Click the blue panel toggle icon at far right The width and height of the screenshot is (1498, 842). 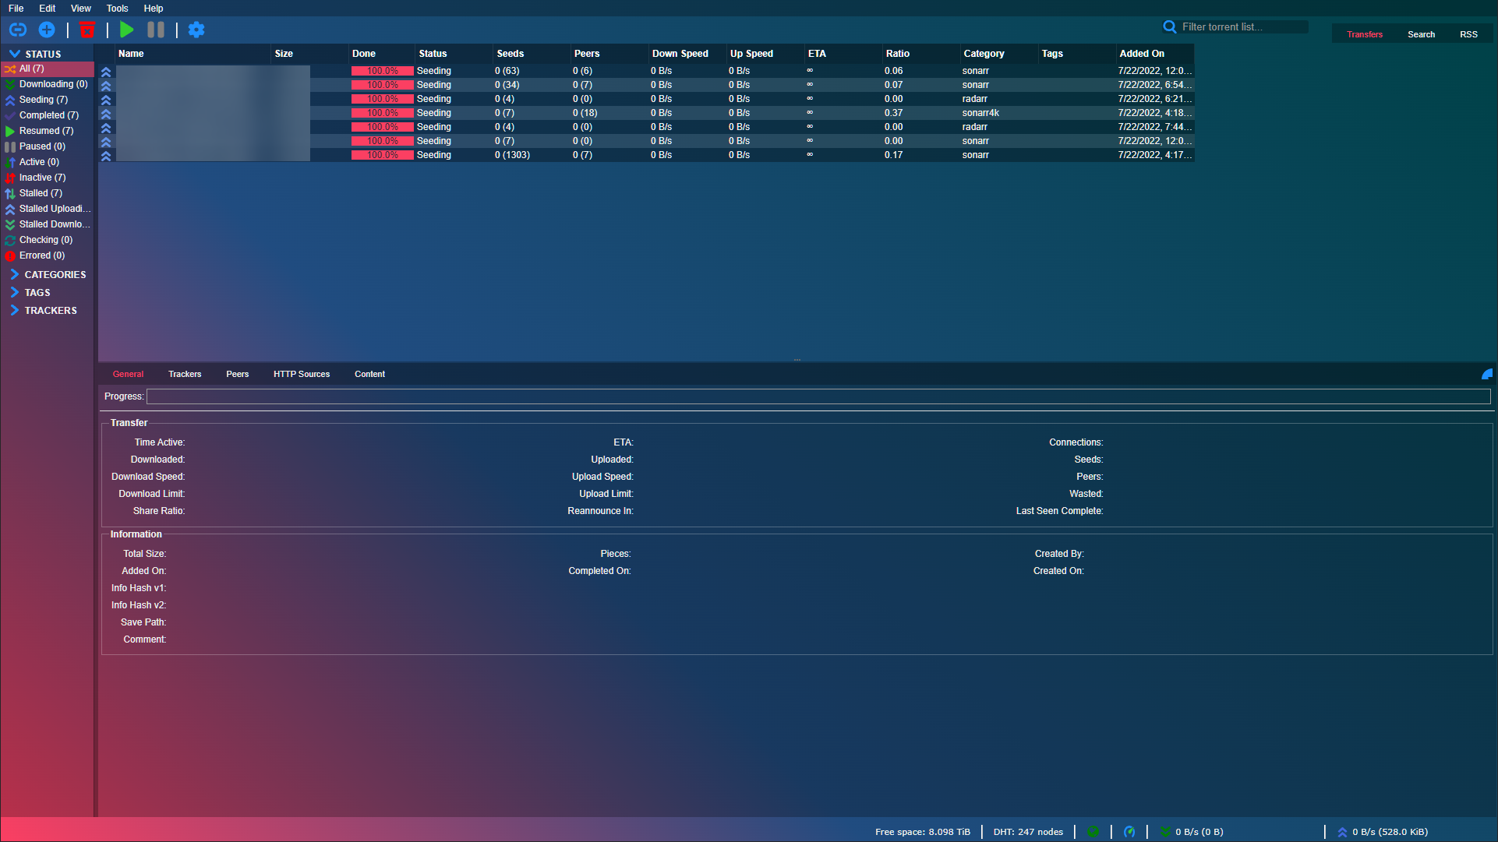click(1487, 374)
